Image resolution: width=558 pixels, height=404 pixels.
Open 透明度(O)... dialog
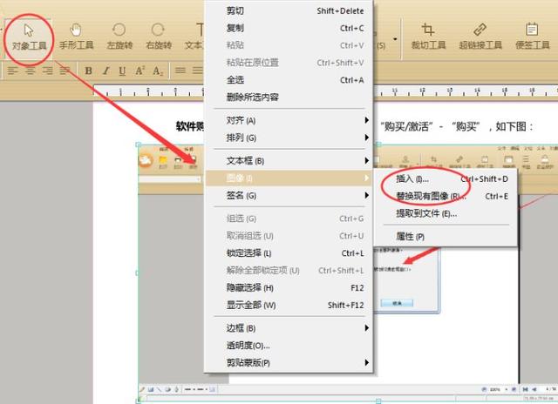pos(289,346)
